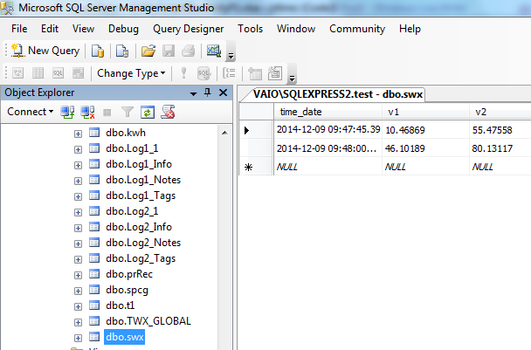Click Object Explorer scrollbar up arrow

(224, 133)
